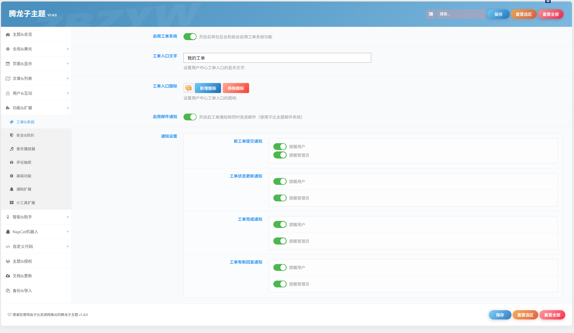Click the puzzle icon beside 功能&扩展
Viewport: 574px width, 333px height.
pyautogui.click(x=8, y=108)
